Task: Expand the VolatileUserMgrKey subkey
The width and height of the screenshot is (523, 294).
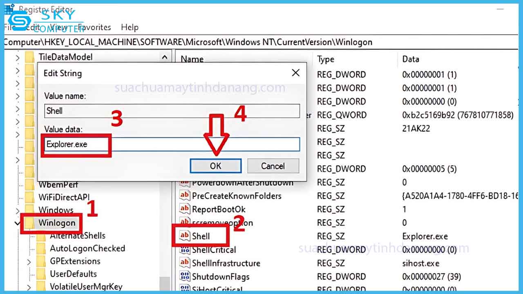Action: point(29,287)
